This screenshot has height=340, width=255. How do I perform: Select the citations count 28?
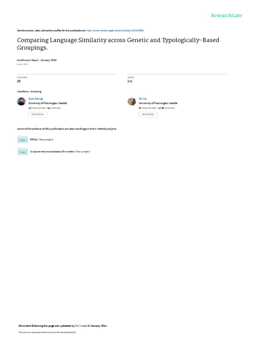[x=19, y=81]
